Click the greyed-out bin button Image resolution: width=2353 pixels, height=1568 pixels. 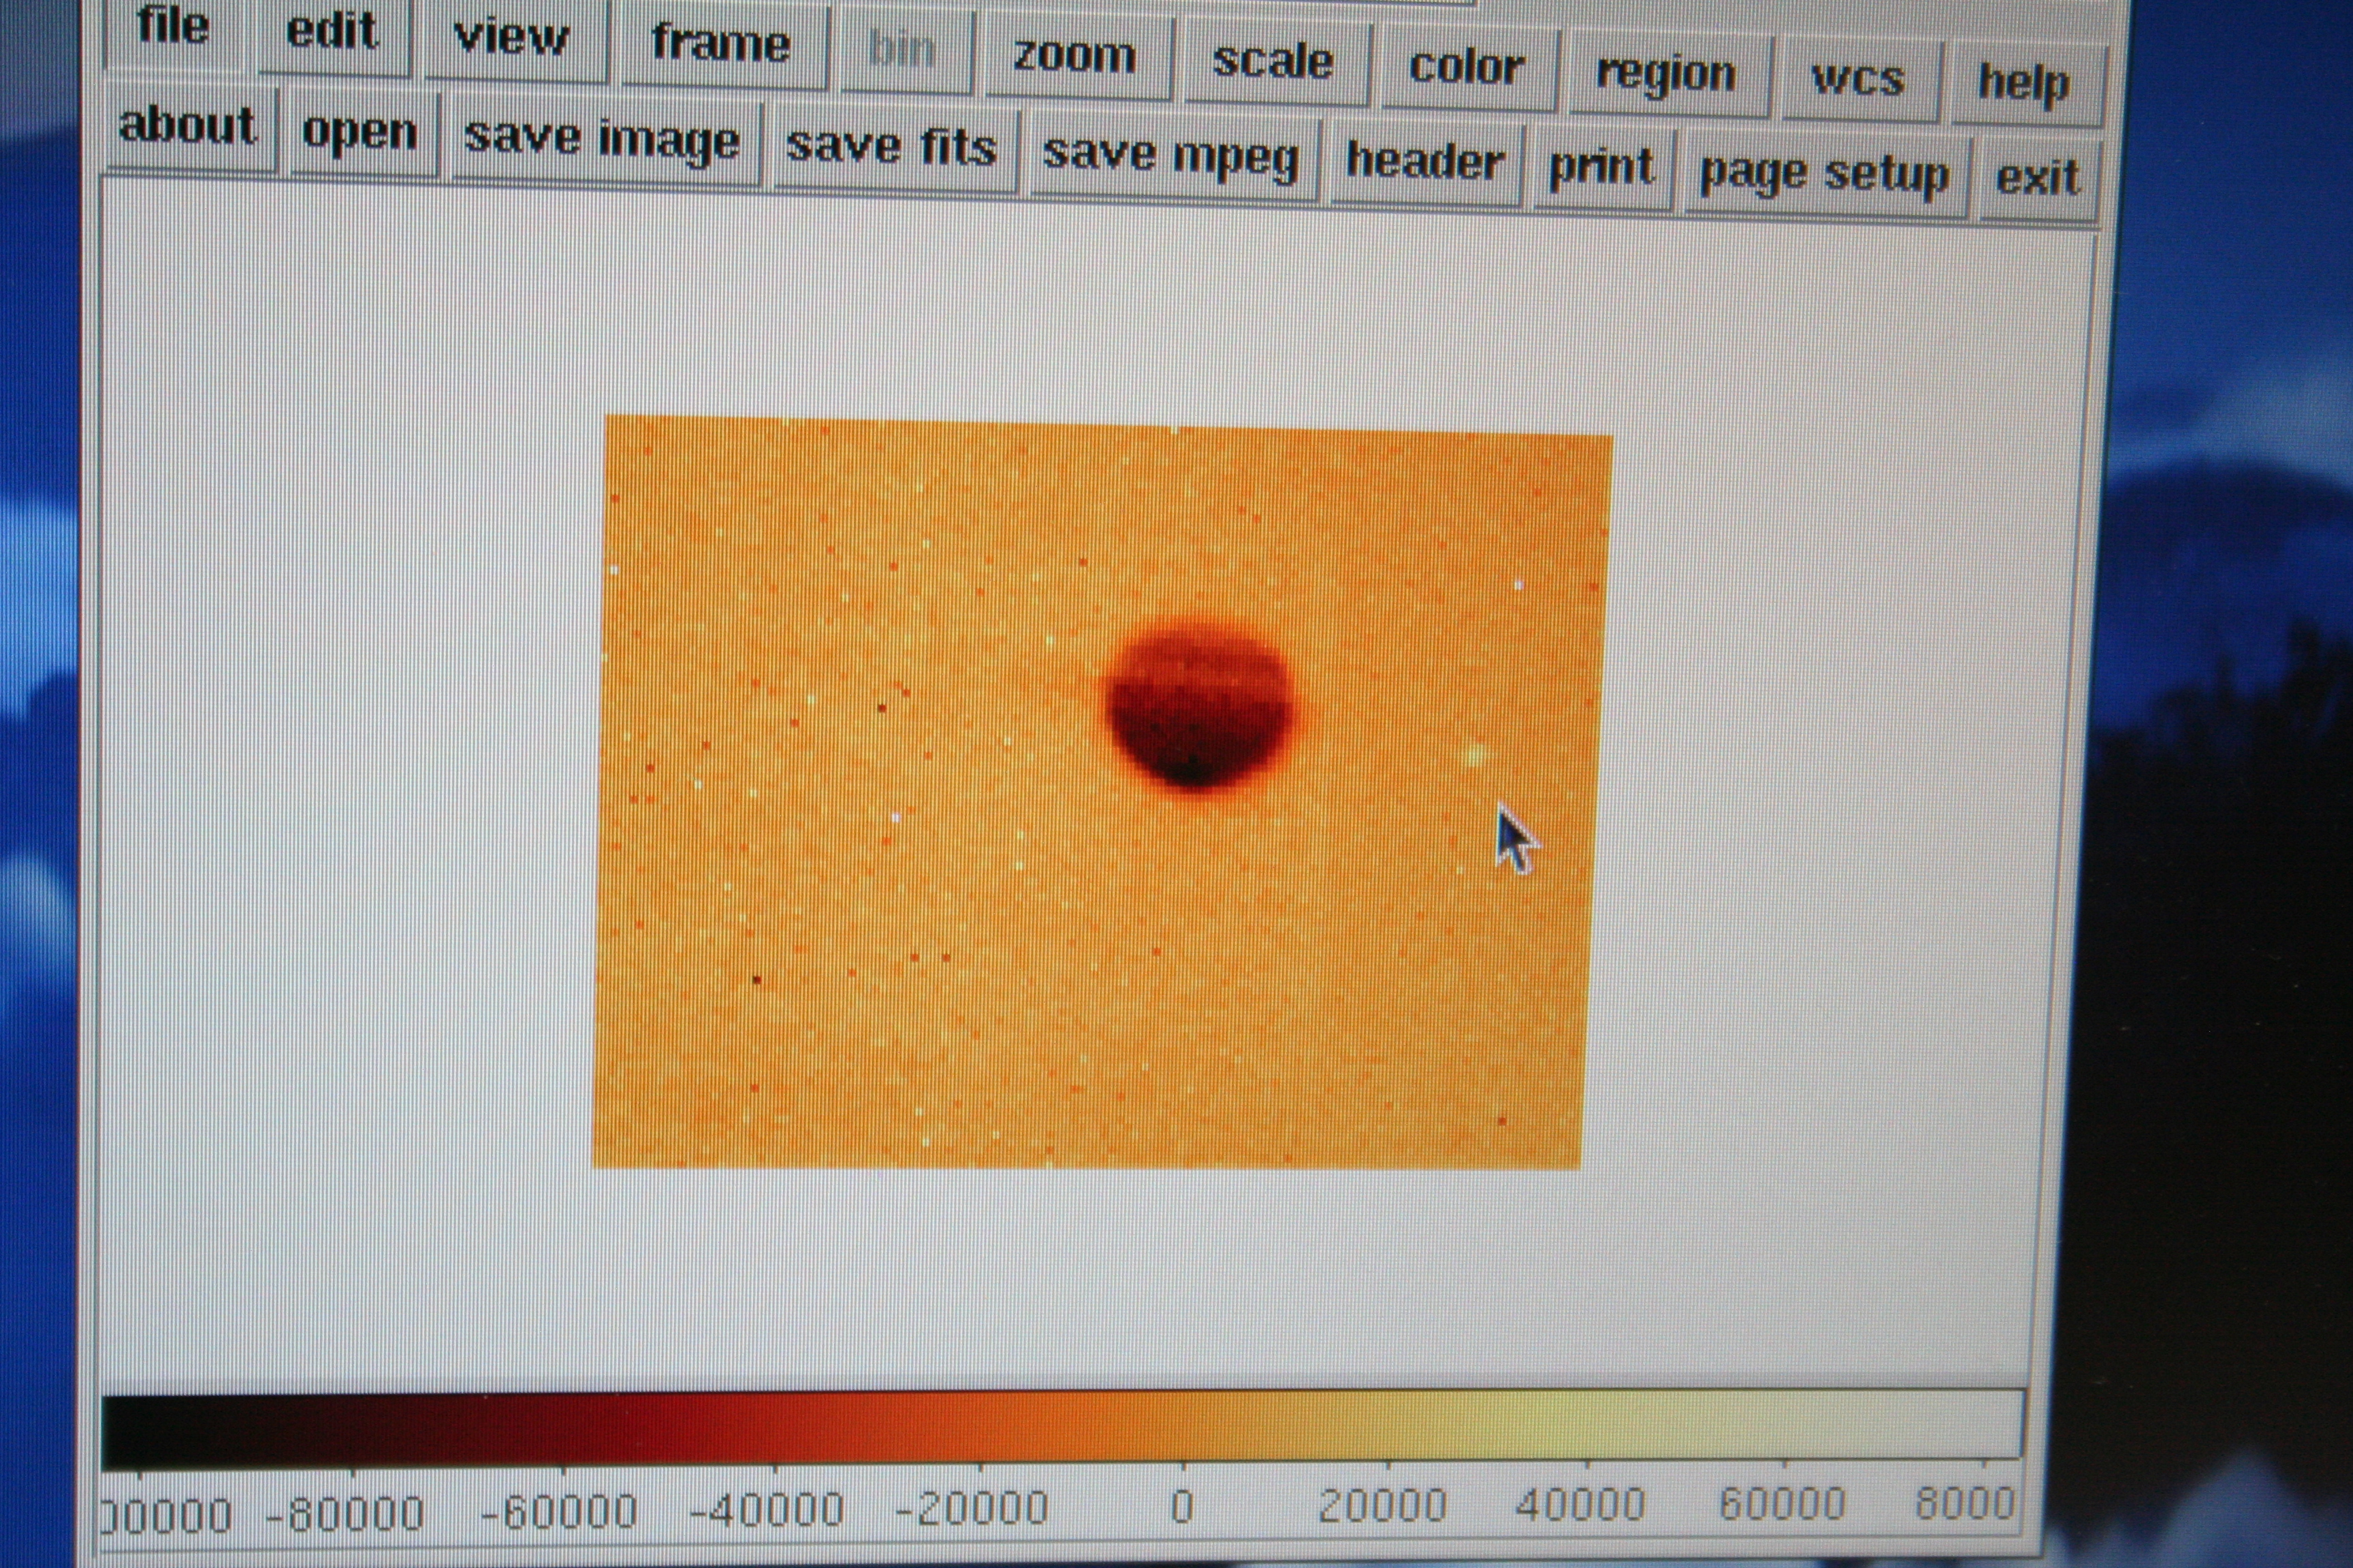coord(903,50)
